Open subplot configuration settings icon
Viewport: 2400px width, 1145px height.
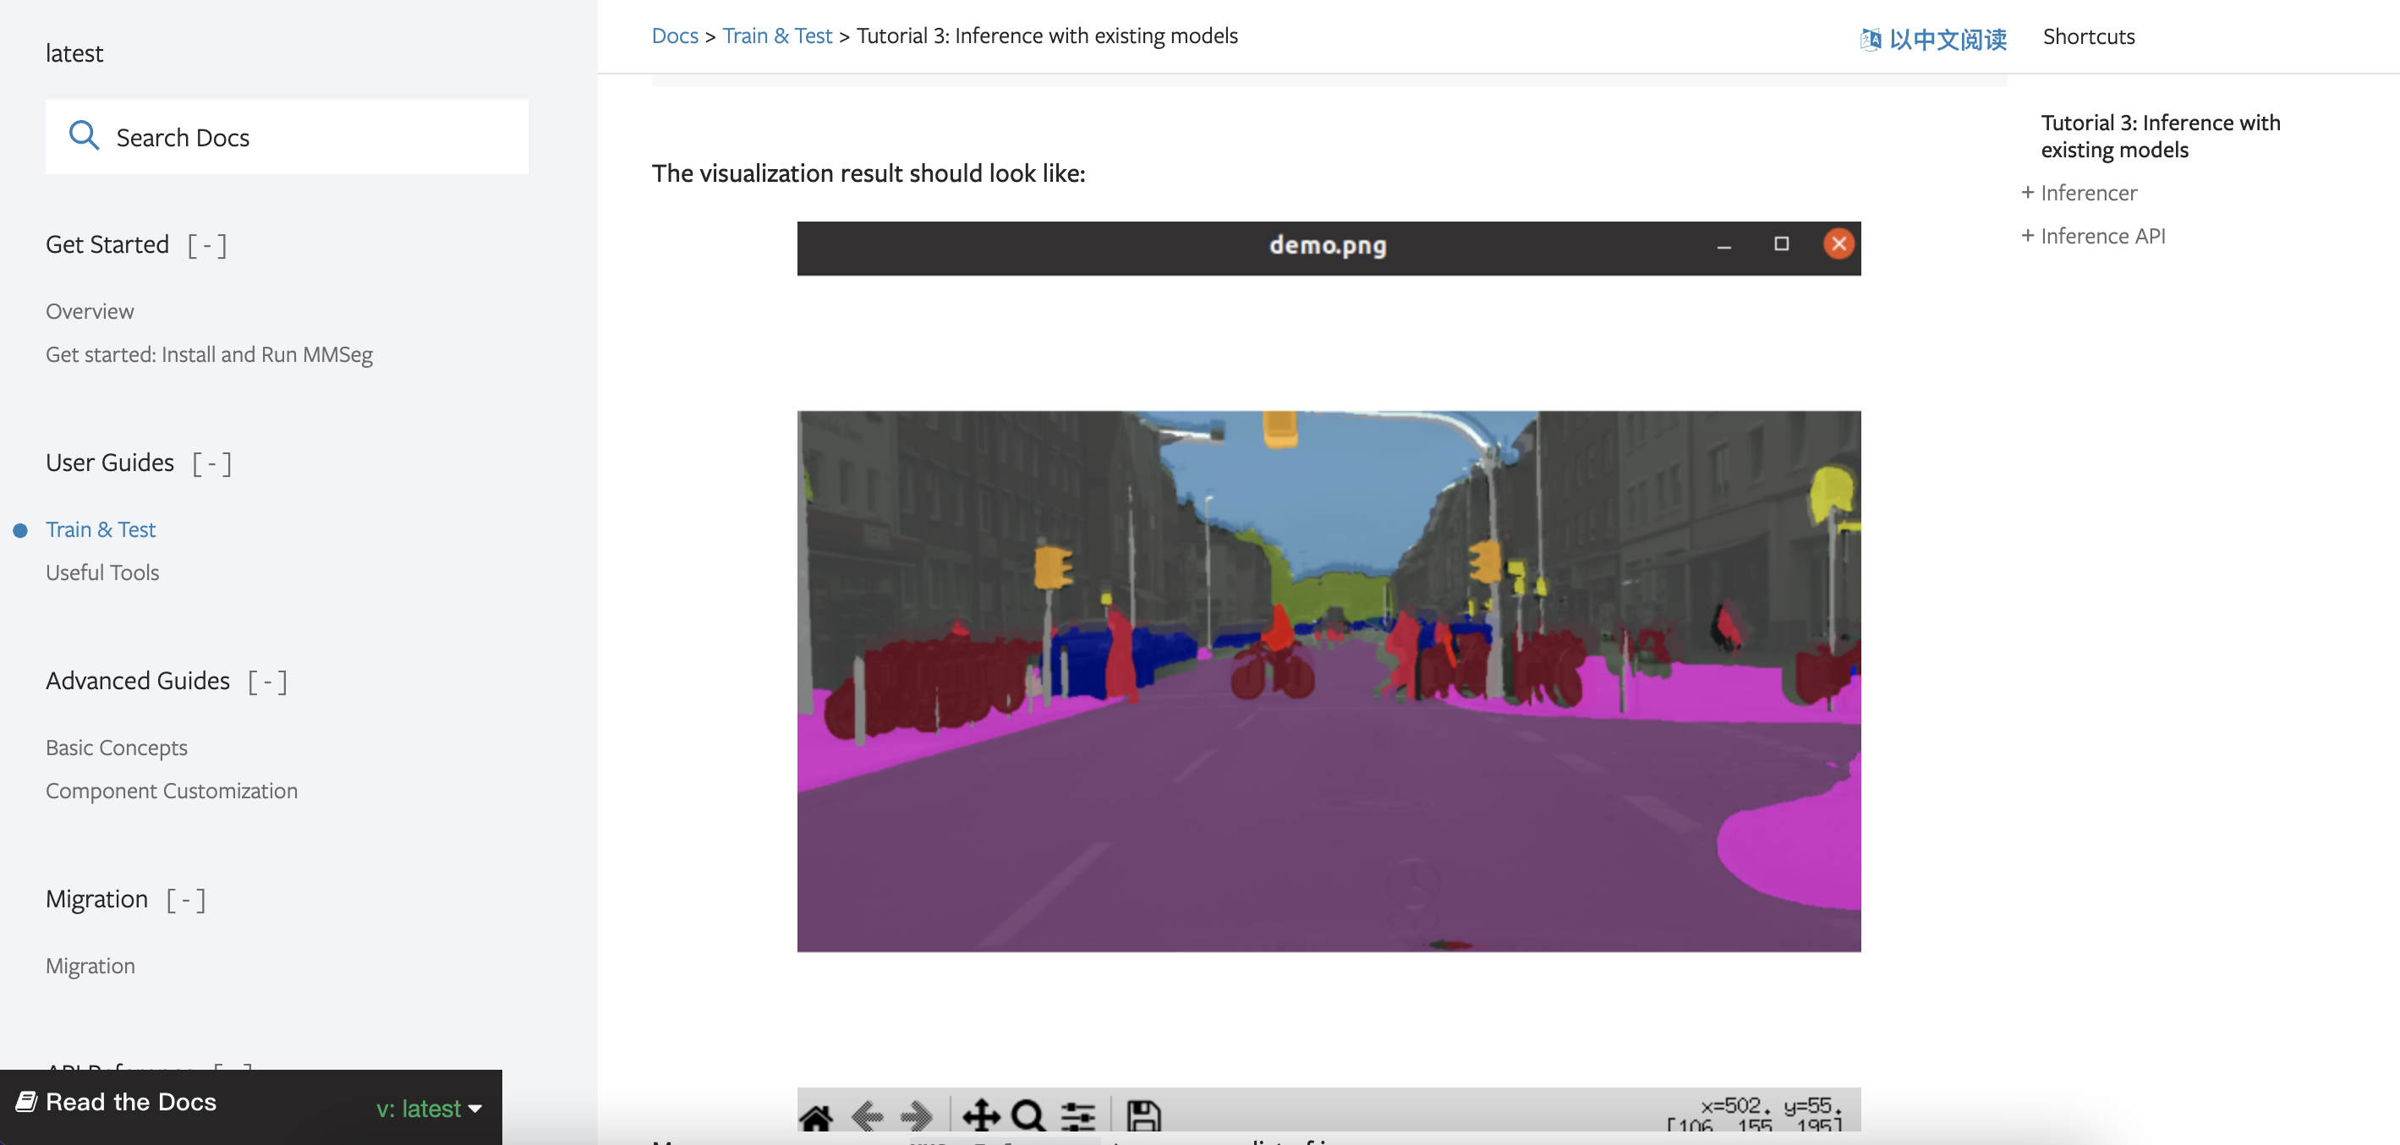point(1080,1114)
